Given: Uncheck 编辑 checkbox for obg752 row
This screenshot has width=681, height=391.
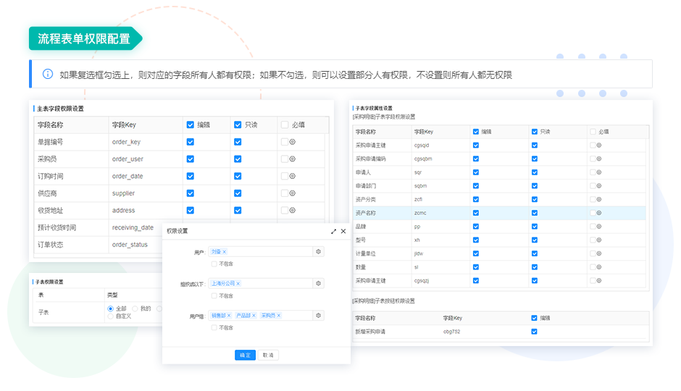Looking at the screenshot, I should point(534,332).
